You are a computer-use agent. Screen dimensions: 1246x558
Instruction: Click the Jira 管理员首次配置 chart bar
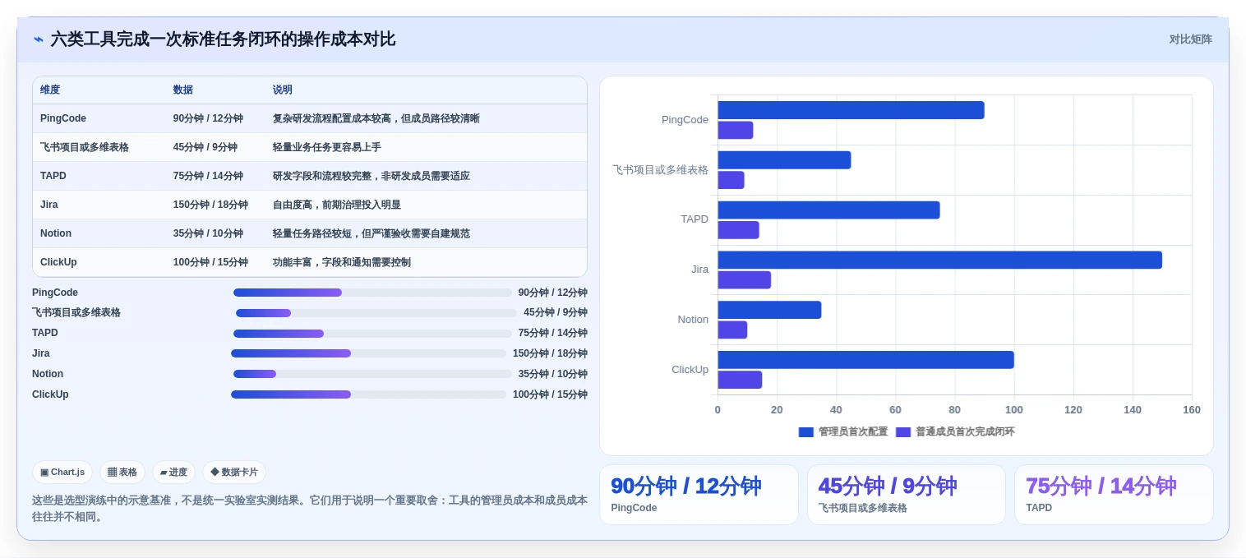tap(939, 260)
